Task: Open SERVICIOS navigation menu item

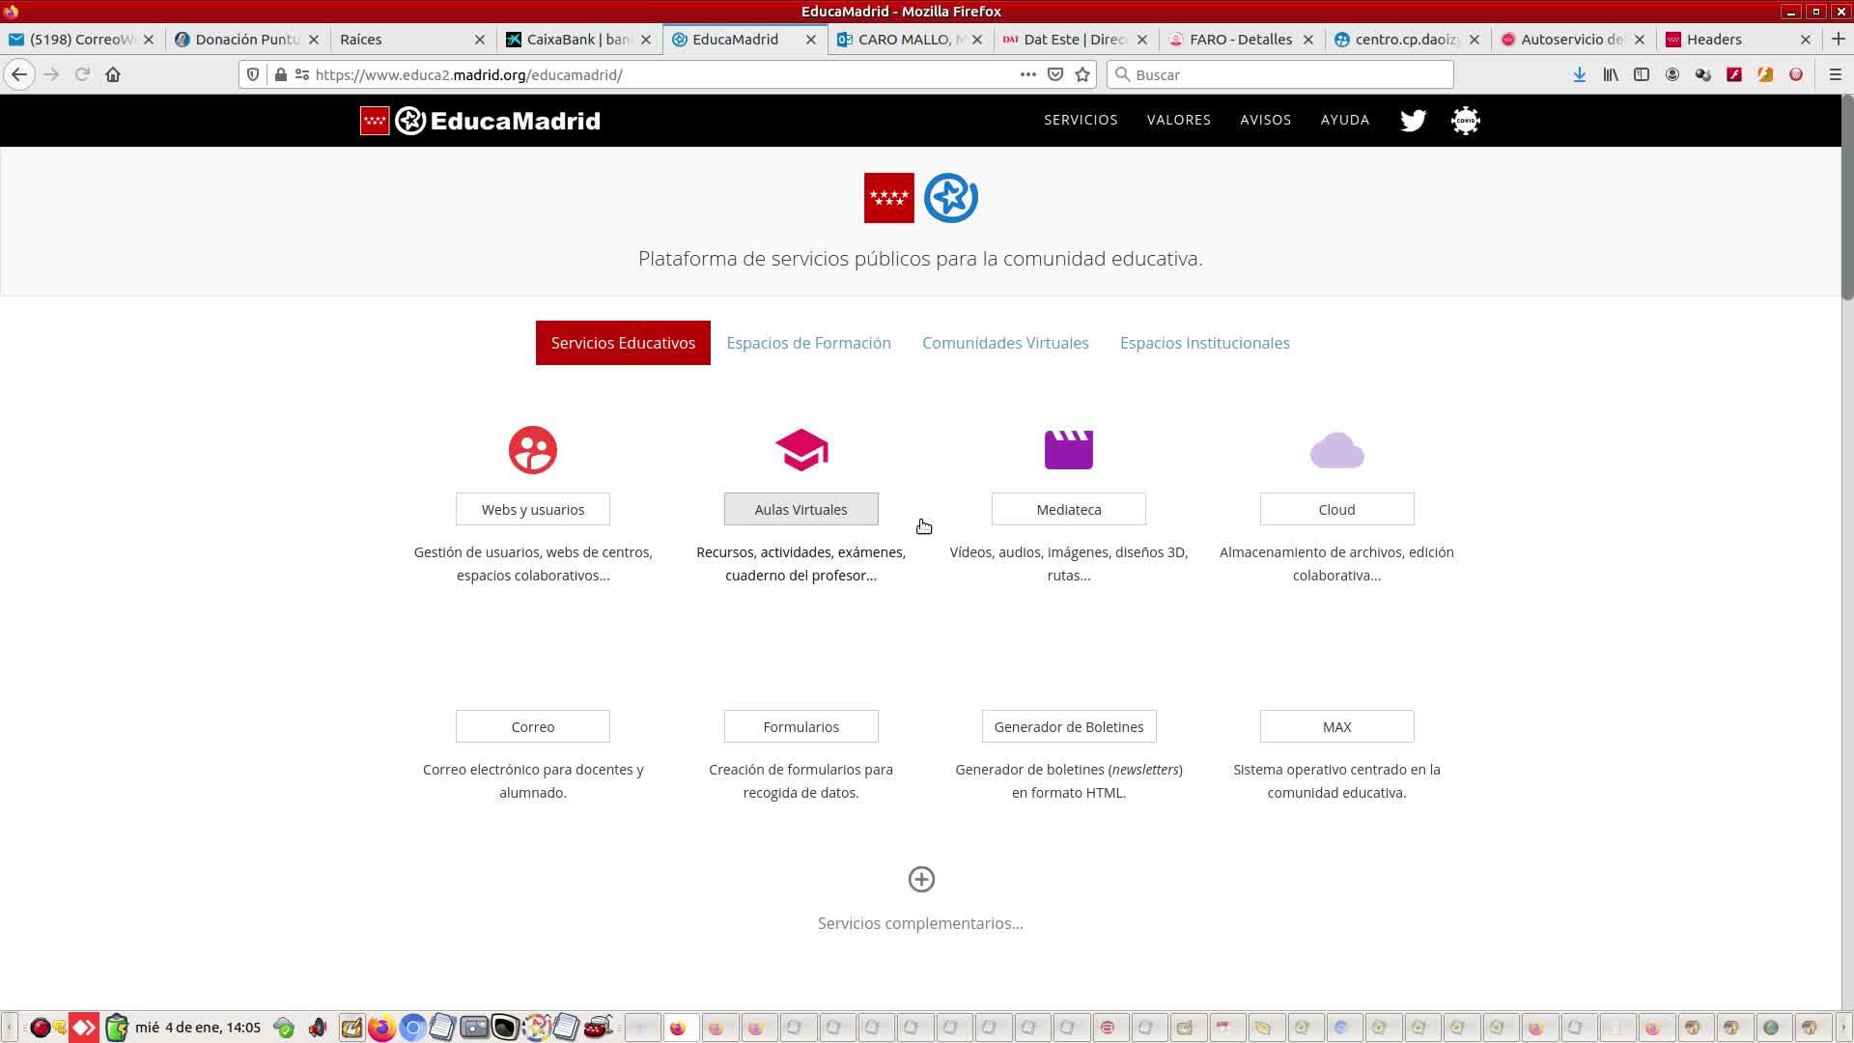Action: (1081, 120)
